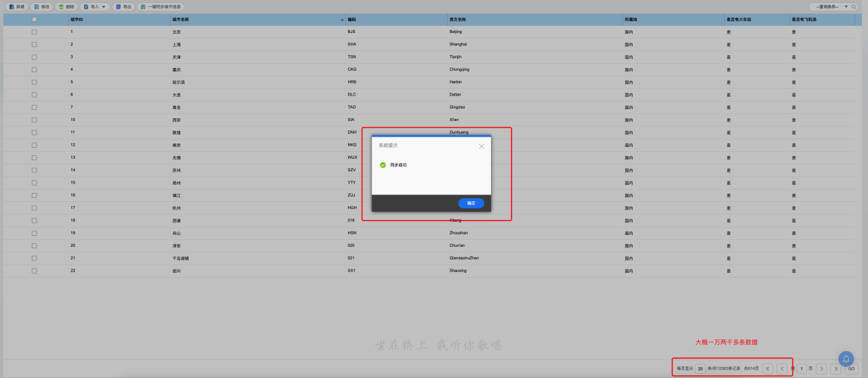Close the 系统提示 dialog with X
Image resolution: width=868 pixels, height=378 pixels.
(481, 146)
